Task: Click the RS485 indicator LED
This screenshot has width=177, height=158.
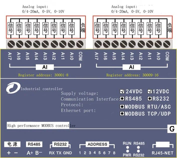Action: tap(138, 147)
